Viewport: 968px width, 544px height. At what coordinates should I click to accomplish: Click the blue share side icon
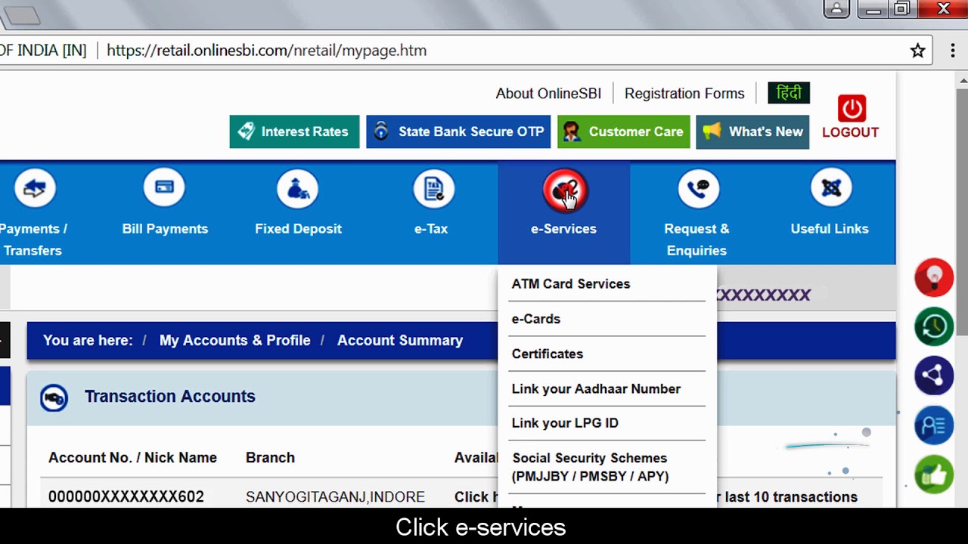click(x=934, y=376)
